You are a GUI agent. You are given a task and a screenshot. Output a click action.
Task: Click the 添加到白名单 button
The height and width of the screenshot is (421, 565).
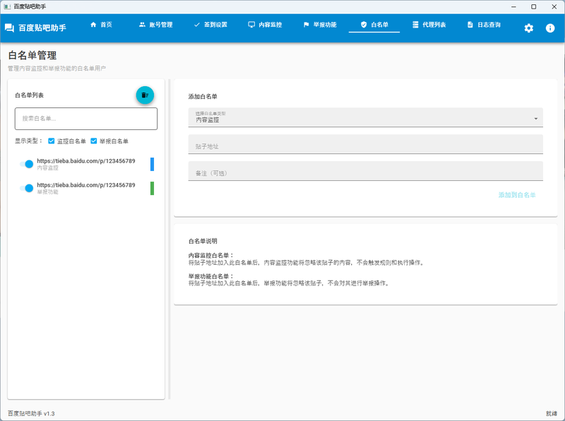tap(517, 195)
